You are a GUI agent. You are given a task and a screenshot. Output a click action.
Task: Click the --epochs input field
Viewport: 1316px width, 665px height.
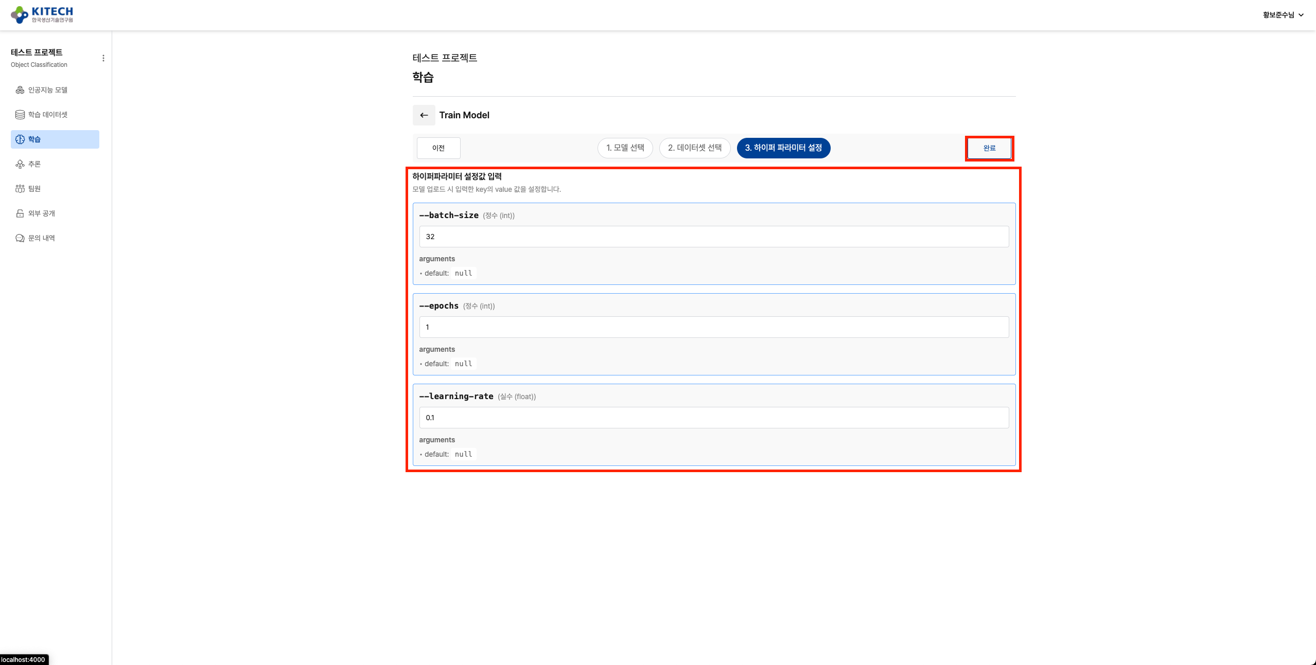[713, 327]
